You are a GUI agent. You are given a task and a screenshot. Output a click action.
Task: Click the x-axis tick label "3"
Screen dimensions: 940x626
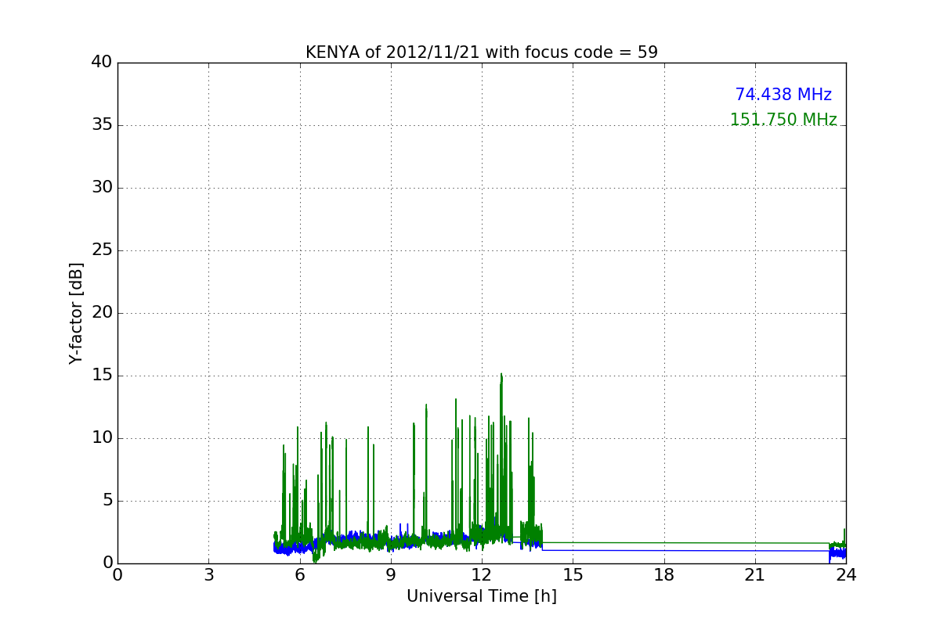pos(208,575)
